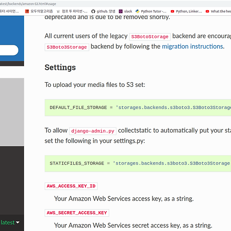Click the gray sidebar navigation area
Image resolution: width=231 pixels, height=231 pixels.
pyautogui.click(x=12, y=112)
